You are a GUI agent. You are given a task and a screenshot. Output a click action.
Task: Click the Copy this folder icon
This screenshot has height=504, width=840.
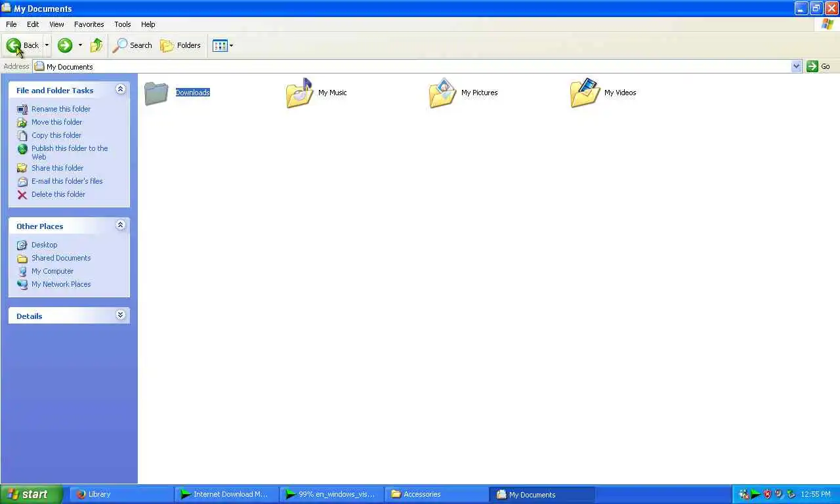[x=22, y=135]
